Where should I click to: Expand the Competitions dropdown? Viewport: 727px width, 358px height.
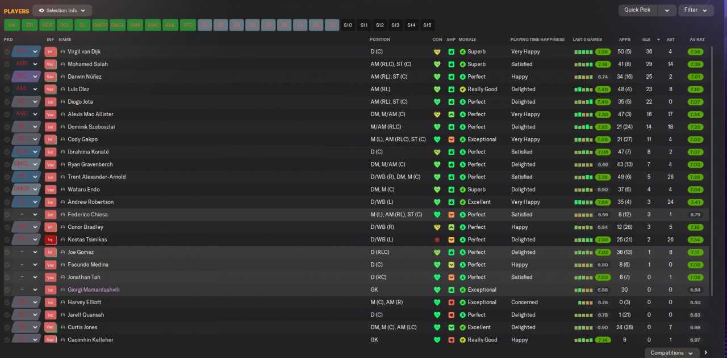(672, 353)
